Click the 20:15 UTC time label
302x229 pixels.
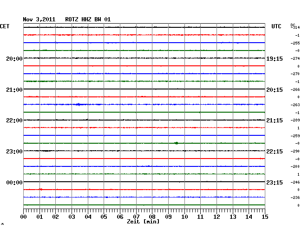pos(275,90)
